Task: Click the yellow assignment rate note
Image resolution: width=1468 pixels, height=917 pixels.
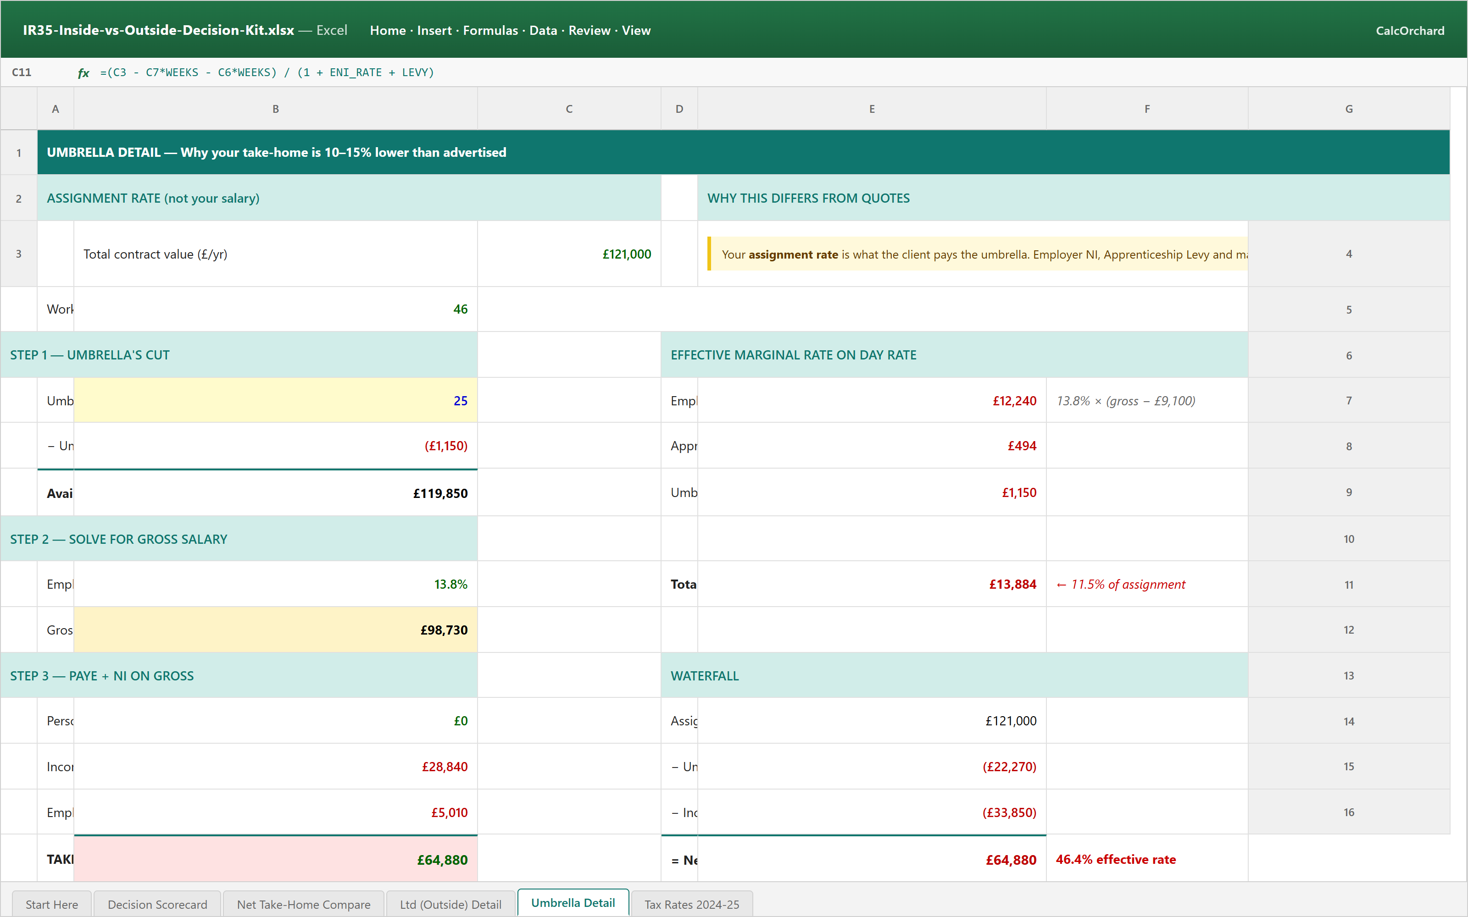Action: [977, 254]
